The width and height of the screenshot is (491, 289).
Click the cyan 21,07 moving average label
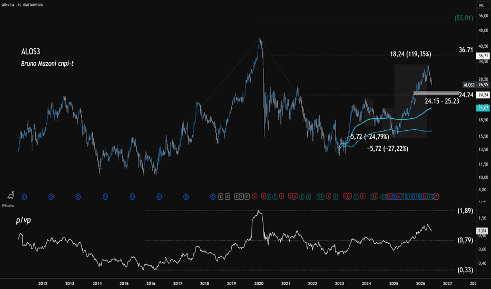coord(483,108)
